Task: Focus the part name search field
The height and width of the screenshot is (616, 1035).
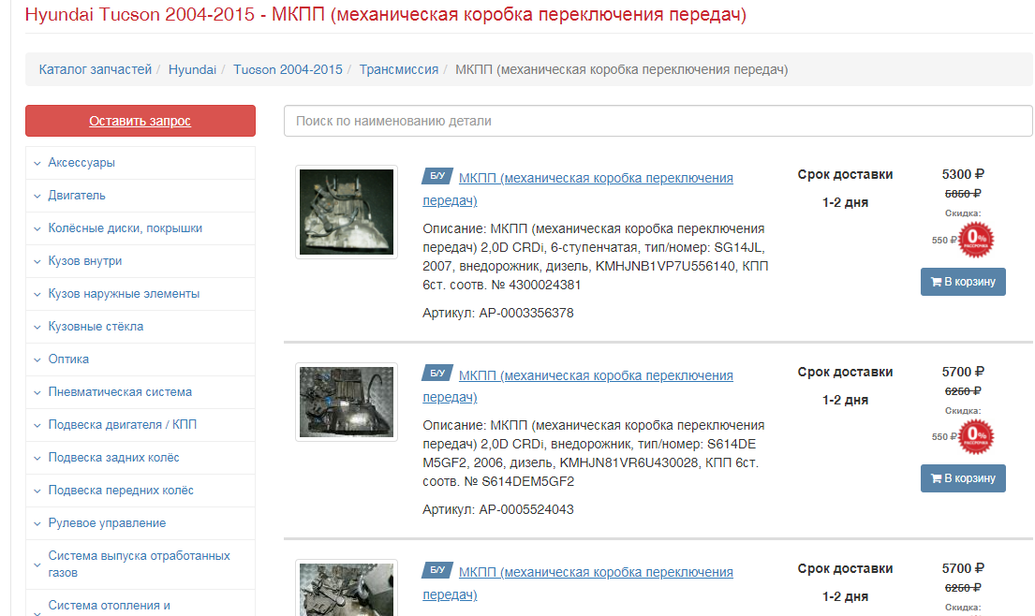Action: (x=658, y=121)
